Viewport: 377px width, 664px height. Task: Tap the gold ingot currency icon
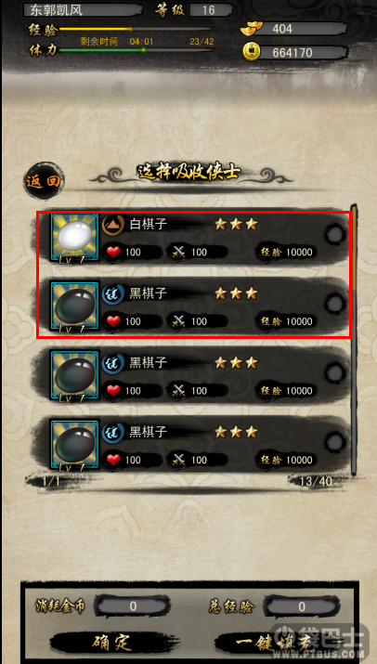coord(252,29)
